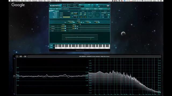Click the Lowpass knob in Input section
The height and width of the screenshot is (96, 172).
tap(72, 13)
